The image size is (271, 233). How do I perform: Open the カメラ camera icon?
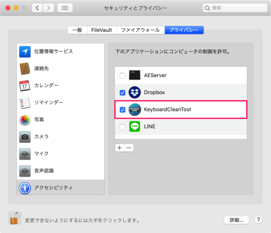[x=25, y=137]
